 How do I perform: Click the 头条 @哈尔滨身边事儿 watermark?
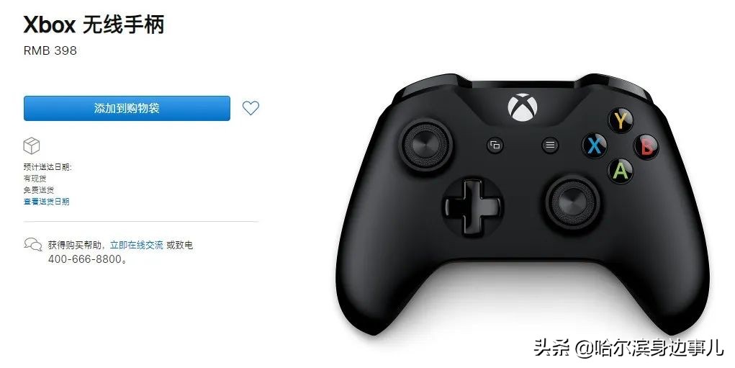tap(628, 348)
